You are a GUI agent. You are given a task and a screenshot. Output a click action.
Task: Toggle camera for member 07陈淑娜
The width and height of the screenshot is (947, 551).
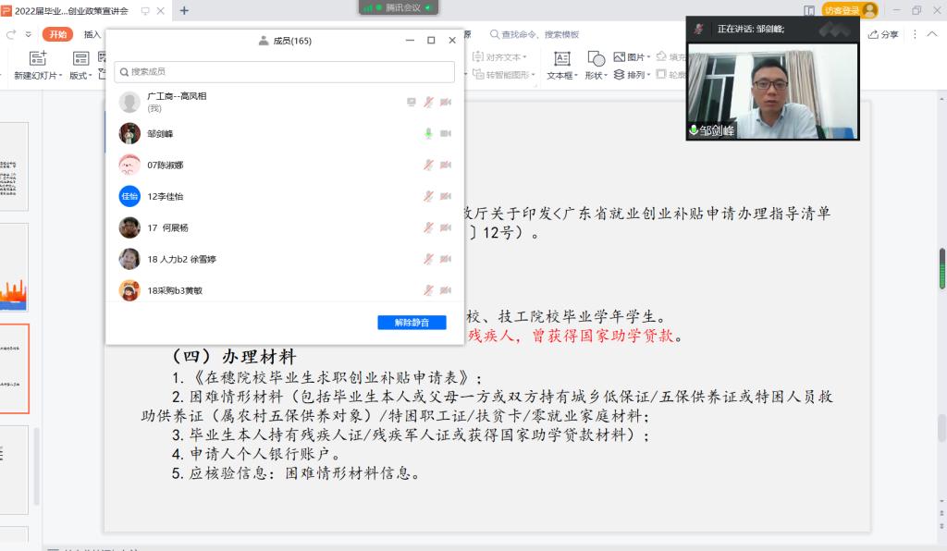(445, 165)
